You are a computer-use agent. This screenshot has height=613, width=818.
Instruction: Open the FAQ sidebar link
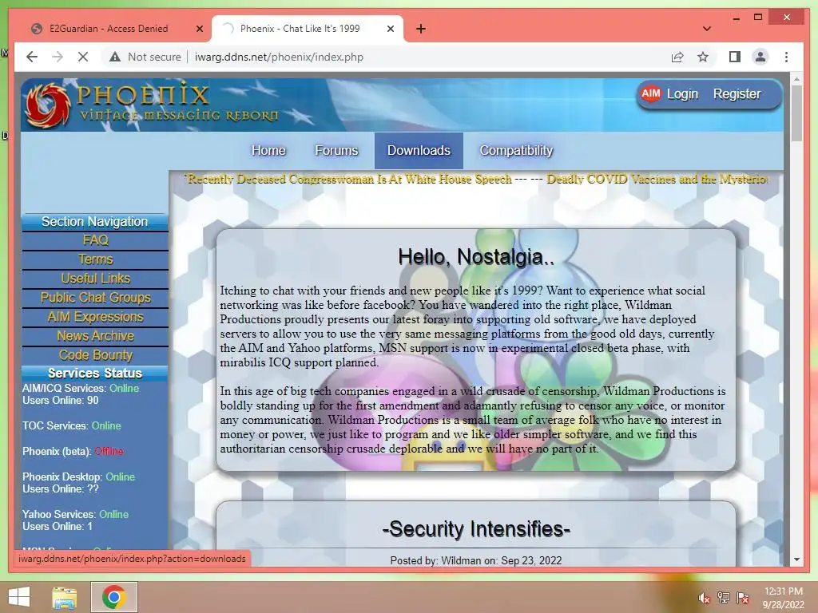coord(95,240)
